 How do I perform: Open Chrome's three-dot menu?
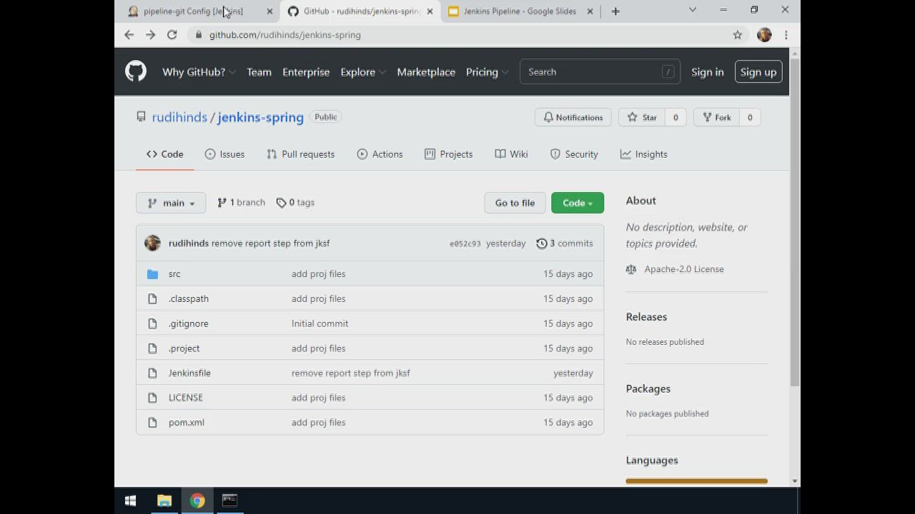pos(786,34)
